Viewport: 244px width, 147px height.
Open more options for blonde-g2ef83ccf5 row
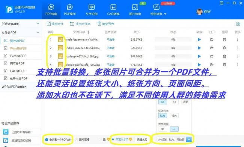pos(238,65)
